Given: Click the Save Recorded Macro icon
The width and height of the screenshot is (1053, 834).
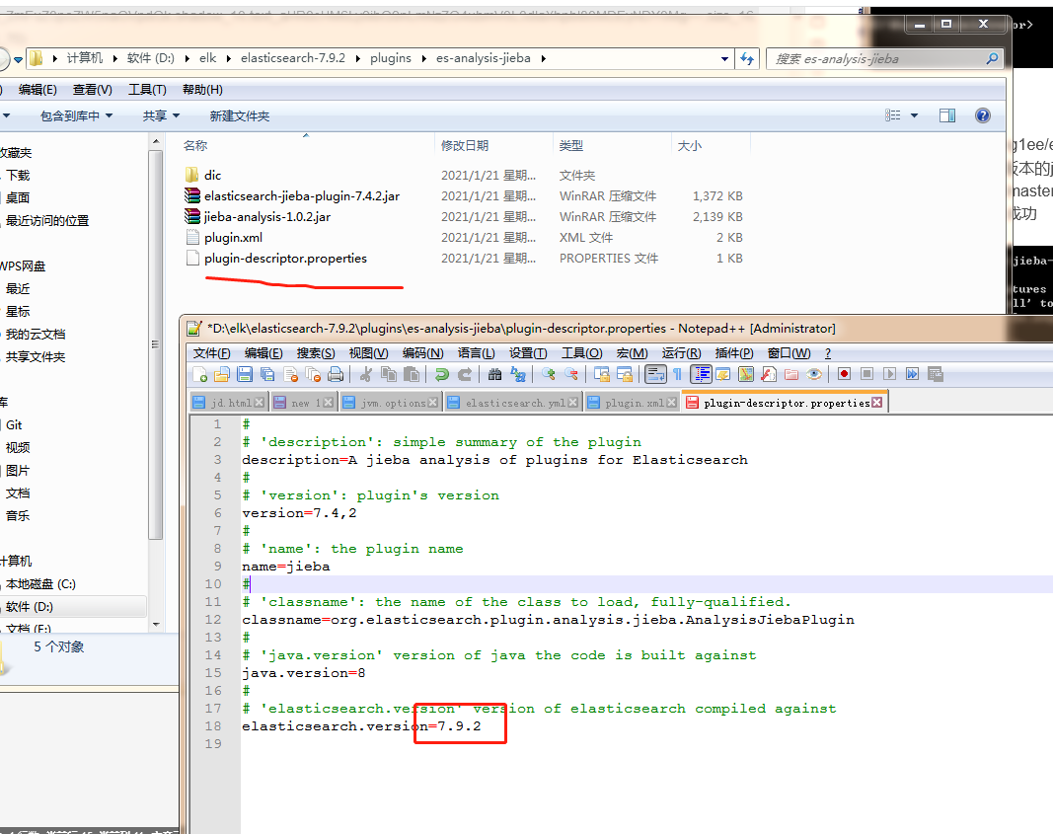Looking at the screenshot, I should pos(936,375).
